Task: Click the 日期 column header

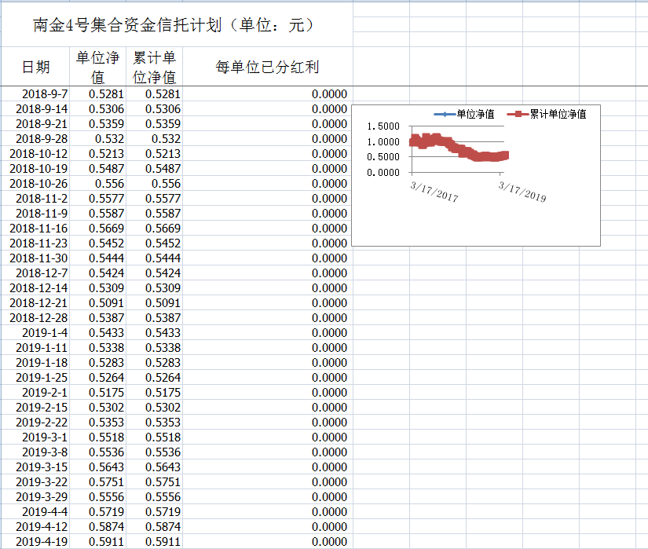Action: [35, 67]
